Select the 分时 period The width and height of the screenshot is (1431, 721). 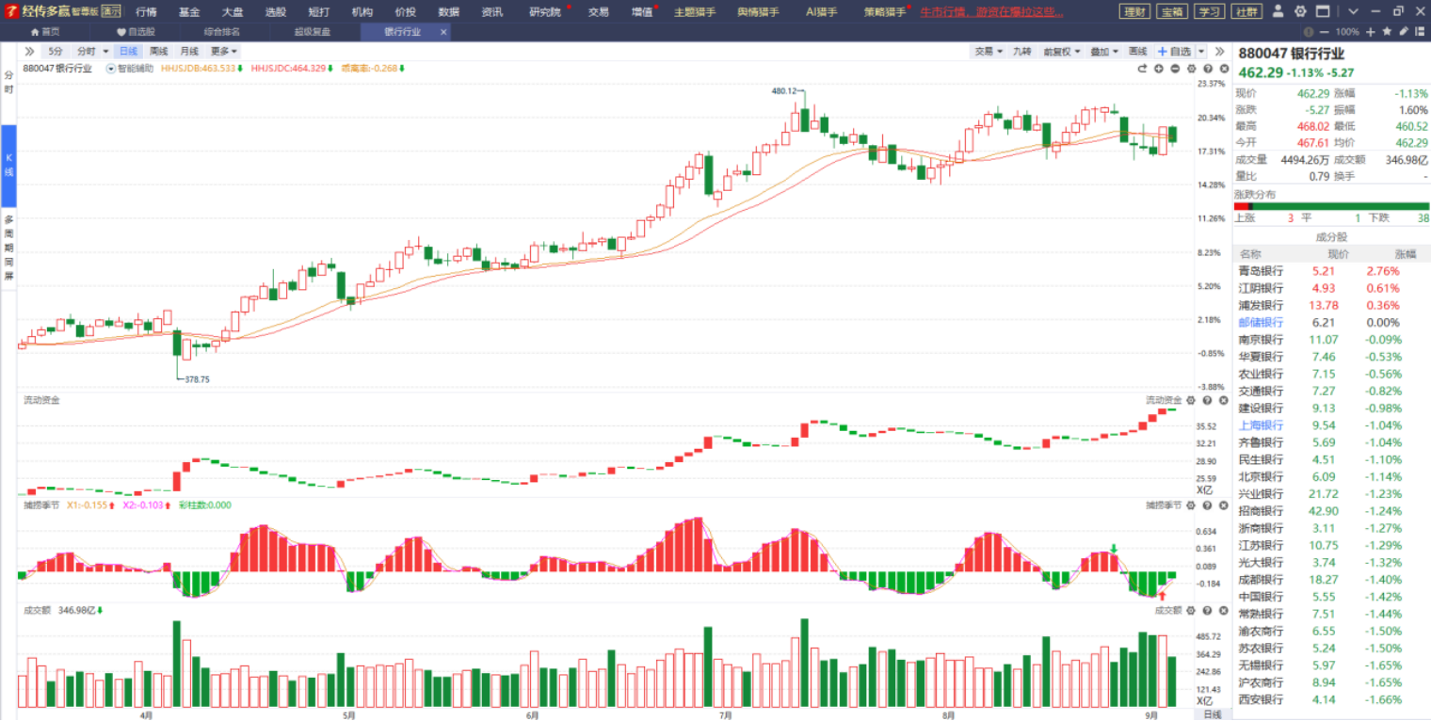coord(87,51)
